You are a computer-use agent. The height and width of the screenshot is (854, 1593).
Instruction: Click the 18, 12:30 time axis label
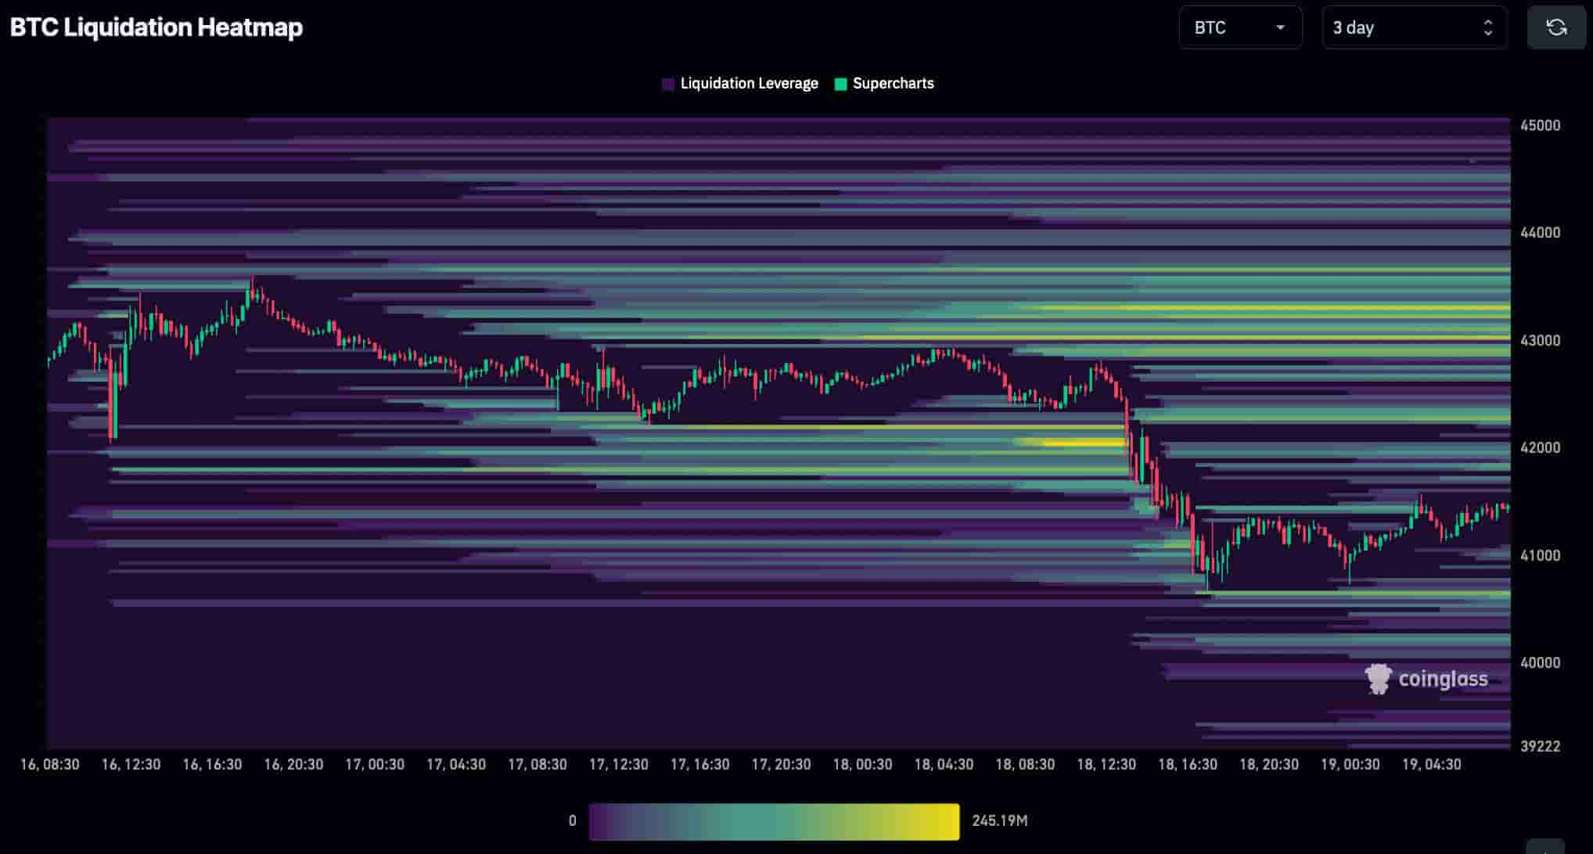[x=1107, y=764]
